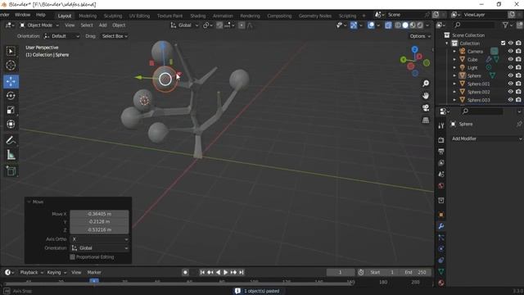Viewport: 524px width, 295px height.
Task: Toggle the Light eye icon
Action: (510, 67)
